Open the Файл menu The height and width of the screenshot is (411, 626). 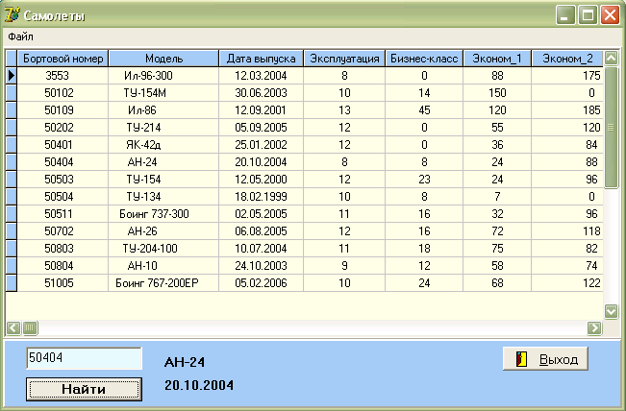20,36
